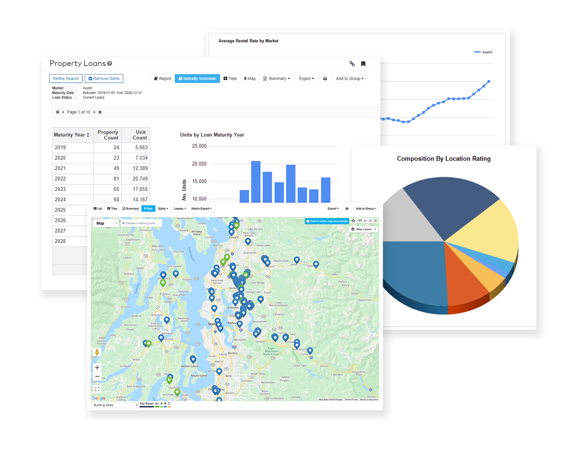Click the next page arrow in pagination

click(94, 112)
